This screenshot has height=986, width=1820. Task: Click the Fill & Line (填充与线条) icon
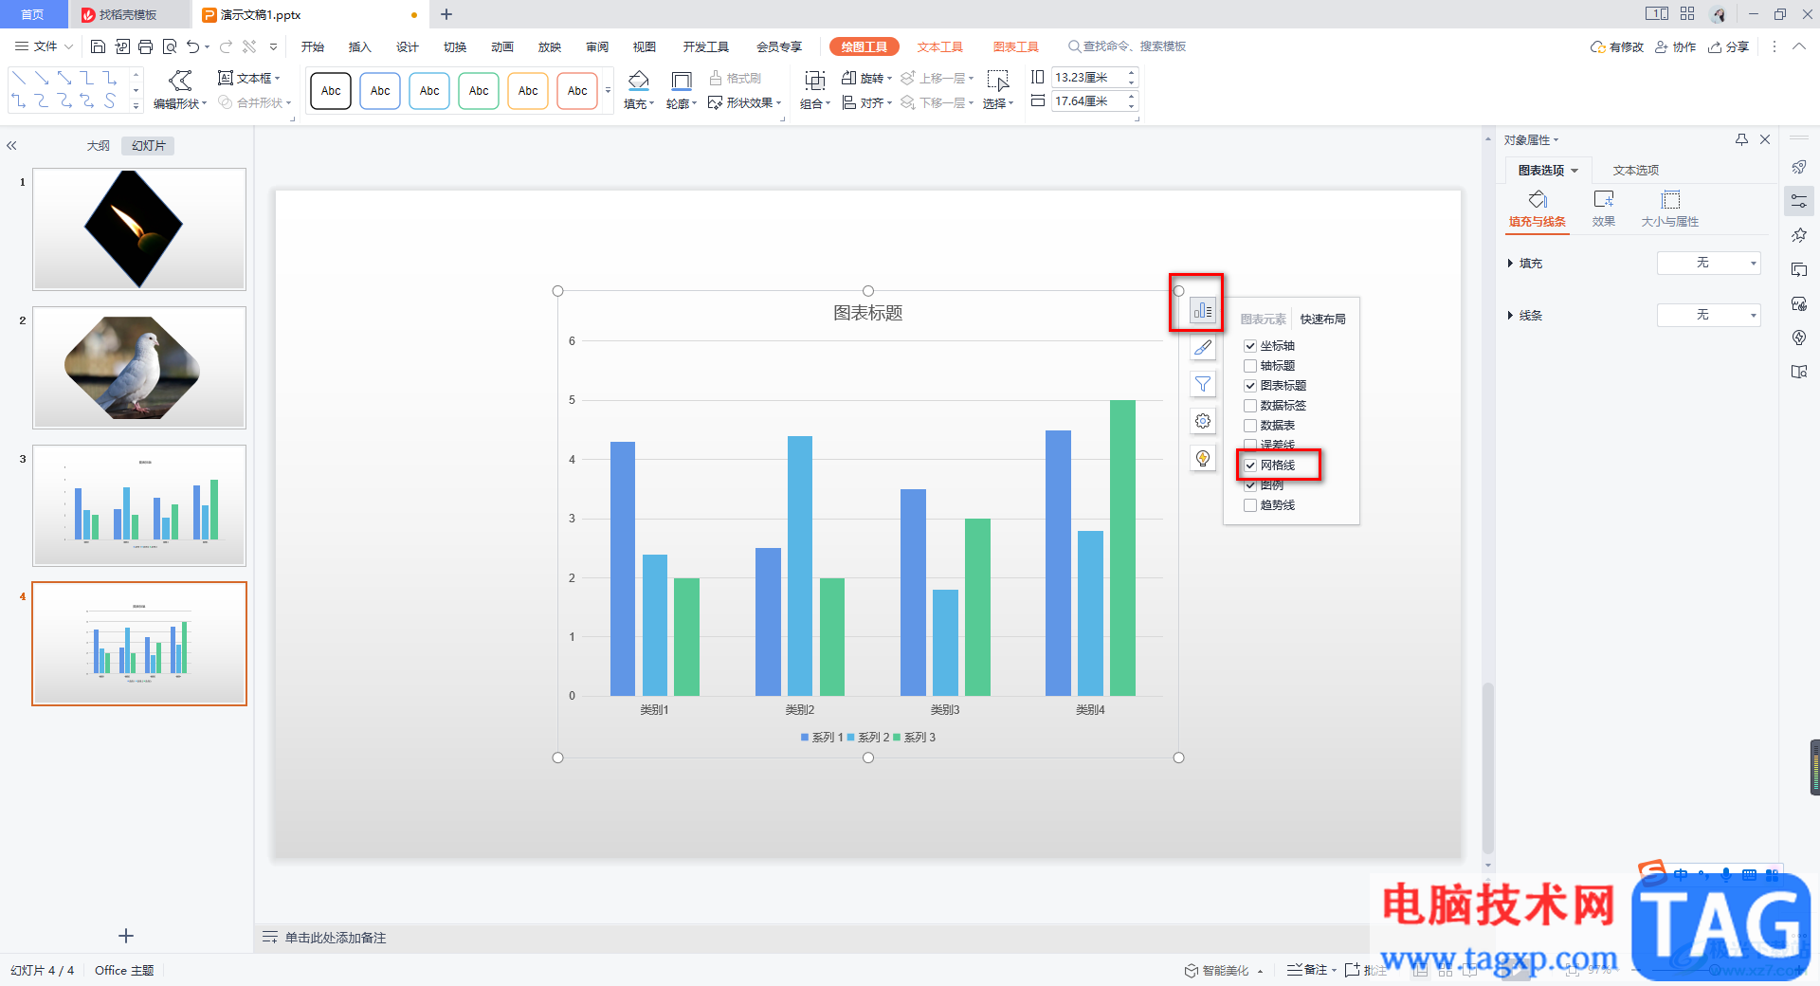(1538, 199)
